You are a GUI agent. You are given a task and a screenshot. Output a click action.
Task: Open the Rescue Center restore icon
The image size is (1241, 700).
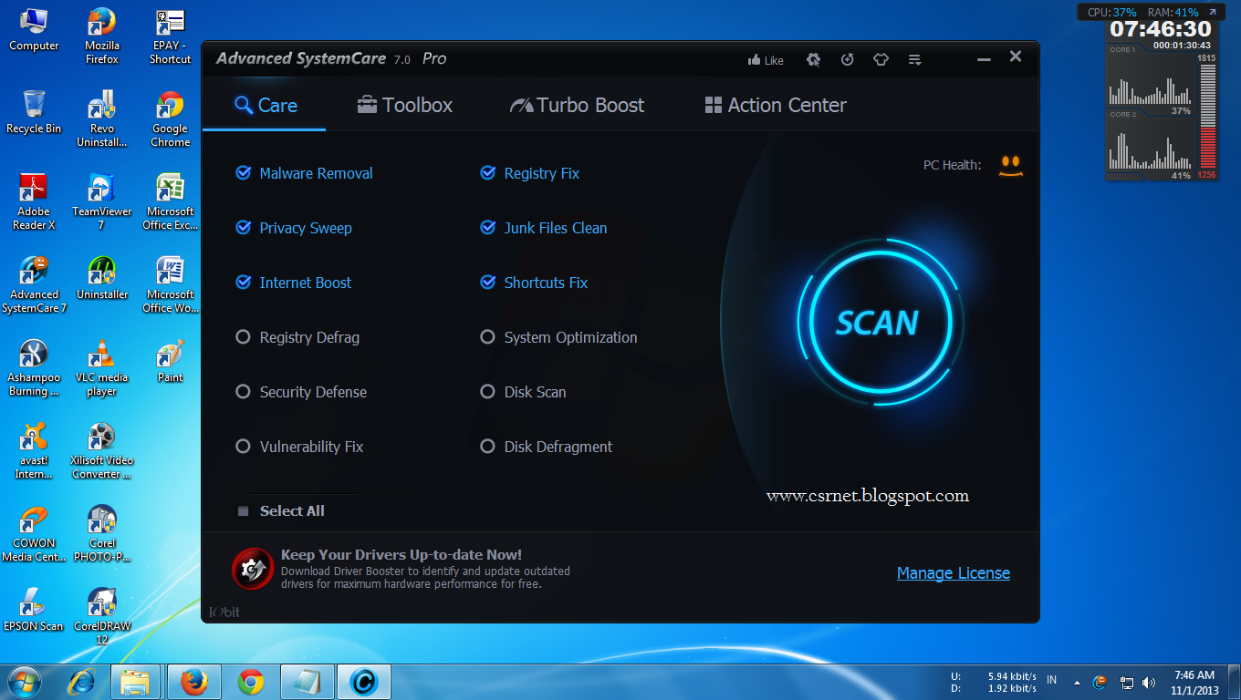coord(848,59)
